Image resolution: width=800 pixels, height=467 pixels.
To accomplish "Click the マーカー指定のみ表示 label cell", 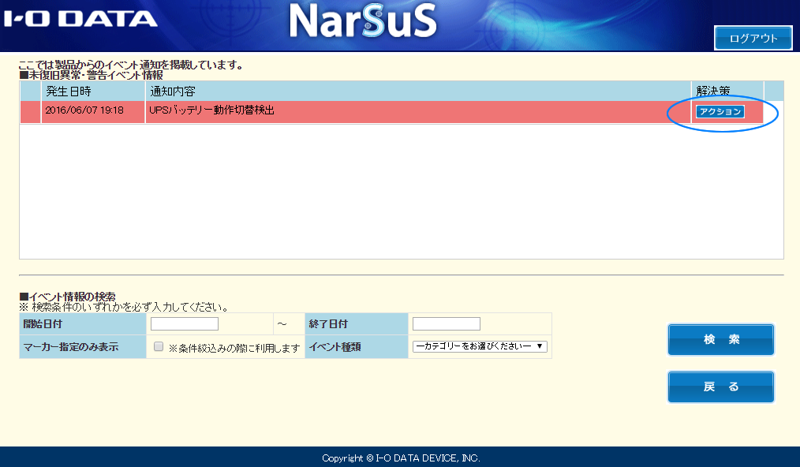I will click(83, 347).
